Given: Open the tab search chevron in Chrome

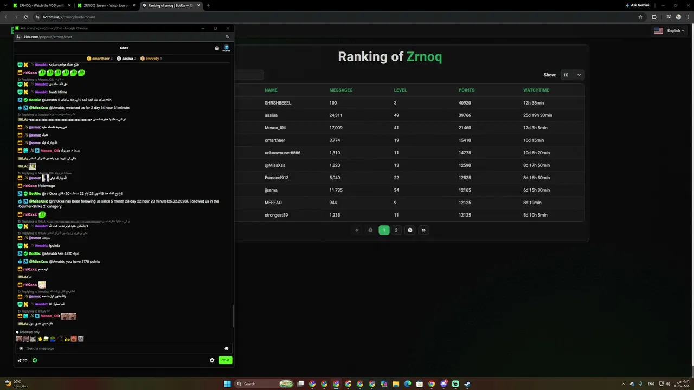Looking at the screenshot, I should pos(7,5).
